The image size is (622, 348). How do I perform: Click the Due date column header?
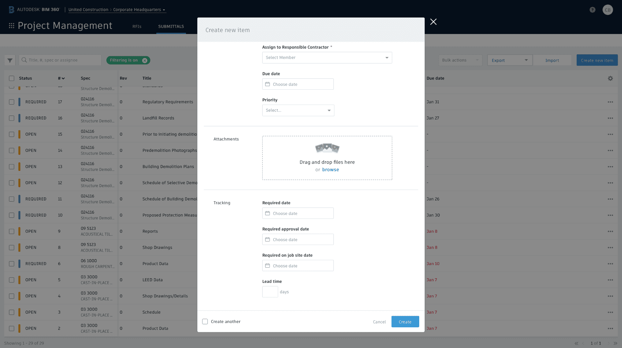pyautogui.click(x=435, y=78)
